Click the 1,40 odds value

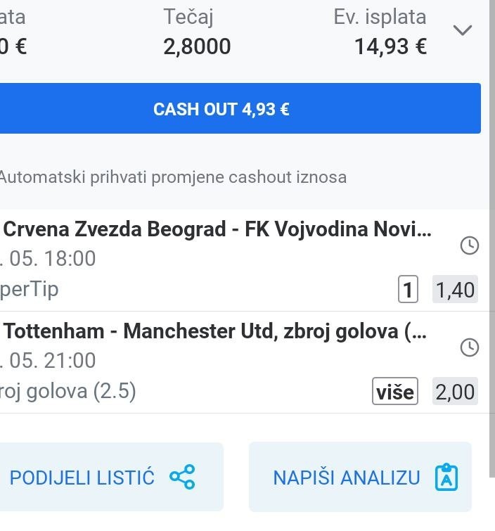(x=455, y=289)
